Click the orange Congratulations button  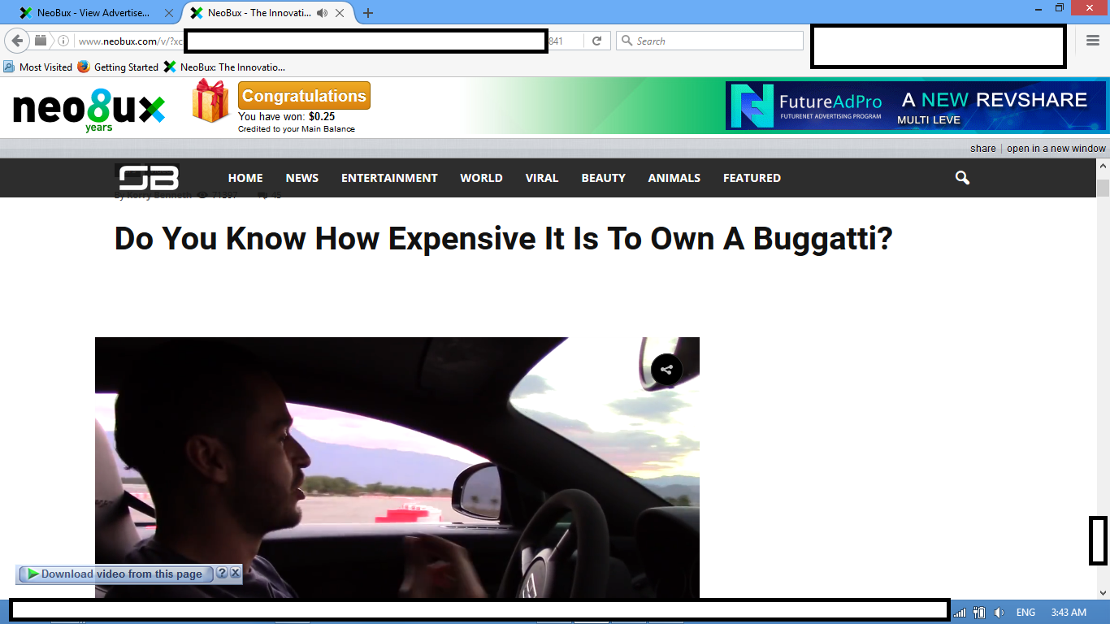[x=304, y=95]
